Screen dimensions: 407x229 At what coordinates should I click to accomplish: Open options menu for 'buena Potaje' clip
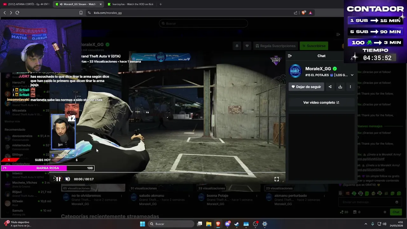[257, 196]
